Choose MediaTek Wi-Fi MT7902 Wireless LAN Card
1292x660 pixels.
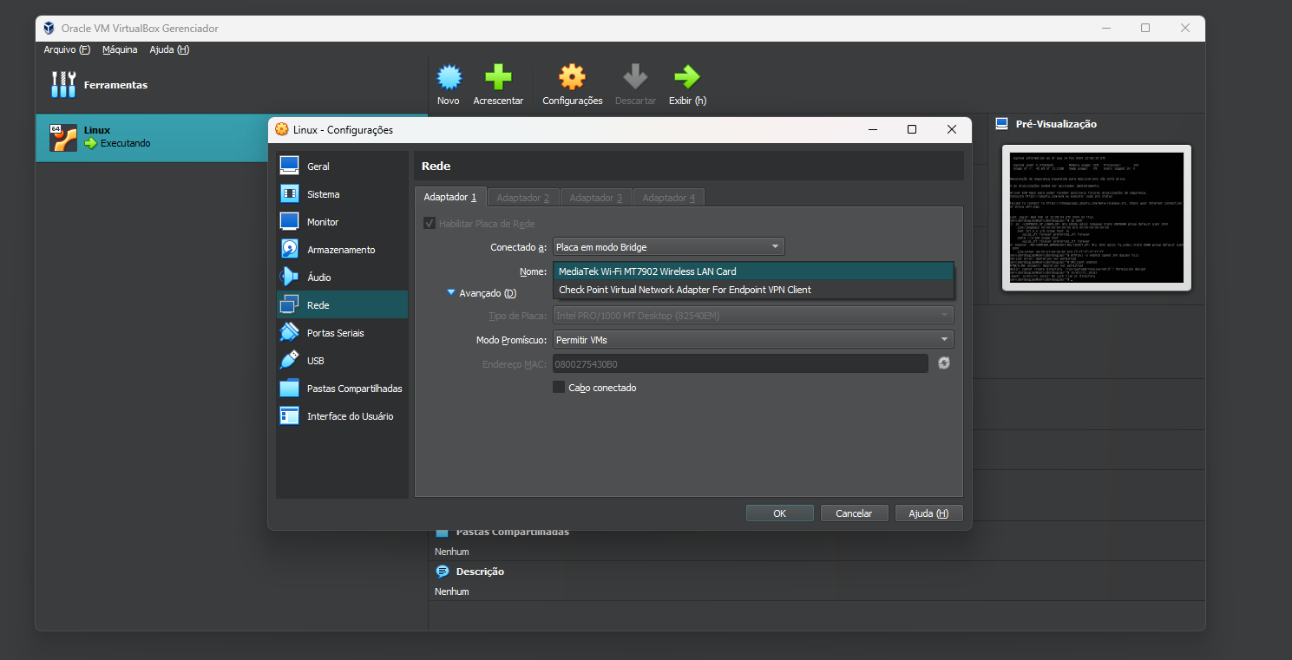(x=753, y=271)
